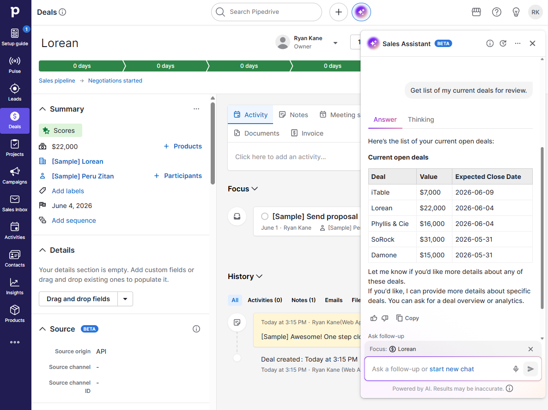Open the [Sample] Lorean organization link
This screenshot has width=548, height=410.
pyautogui.click(x=77, y=161)
